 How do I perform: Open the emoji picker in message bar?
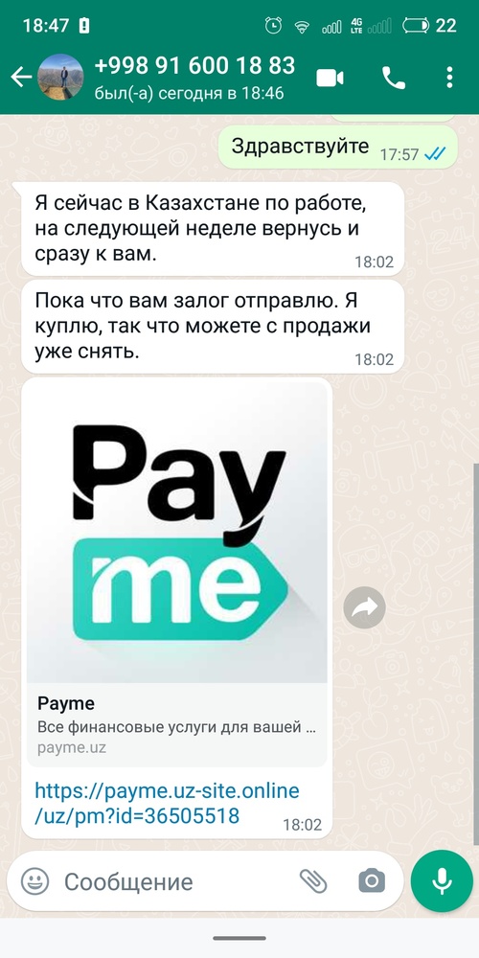[x=34, y=881]
